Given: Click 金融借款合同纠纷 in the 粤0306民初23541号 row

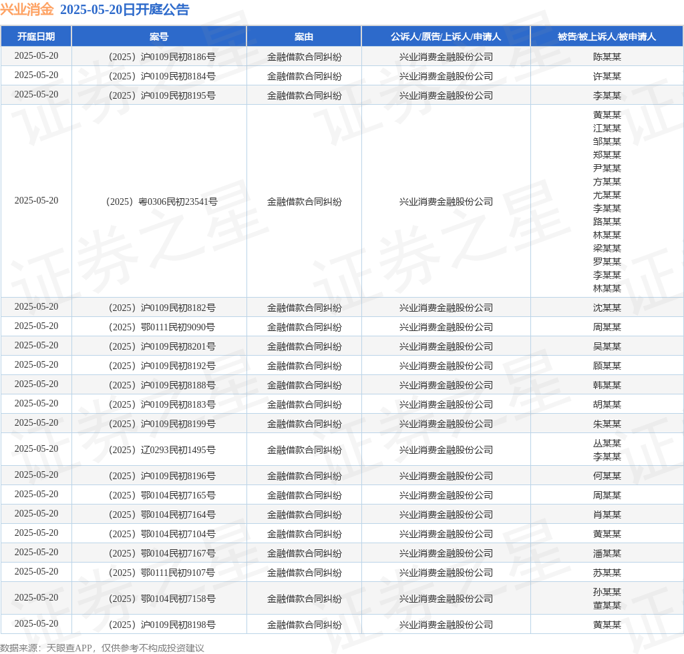Looking at the screenshot, I should pos(304,202).
